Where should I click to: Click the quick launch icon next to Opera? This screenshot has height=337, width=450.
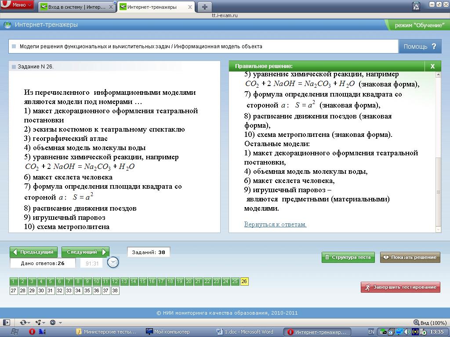point(42,332)
